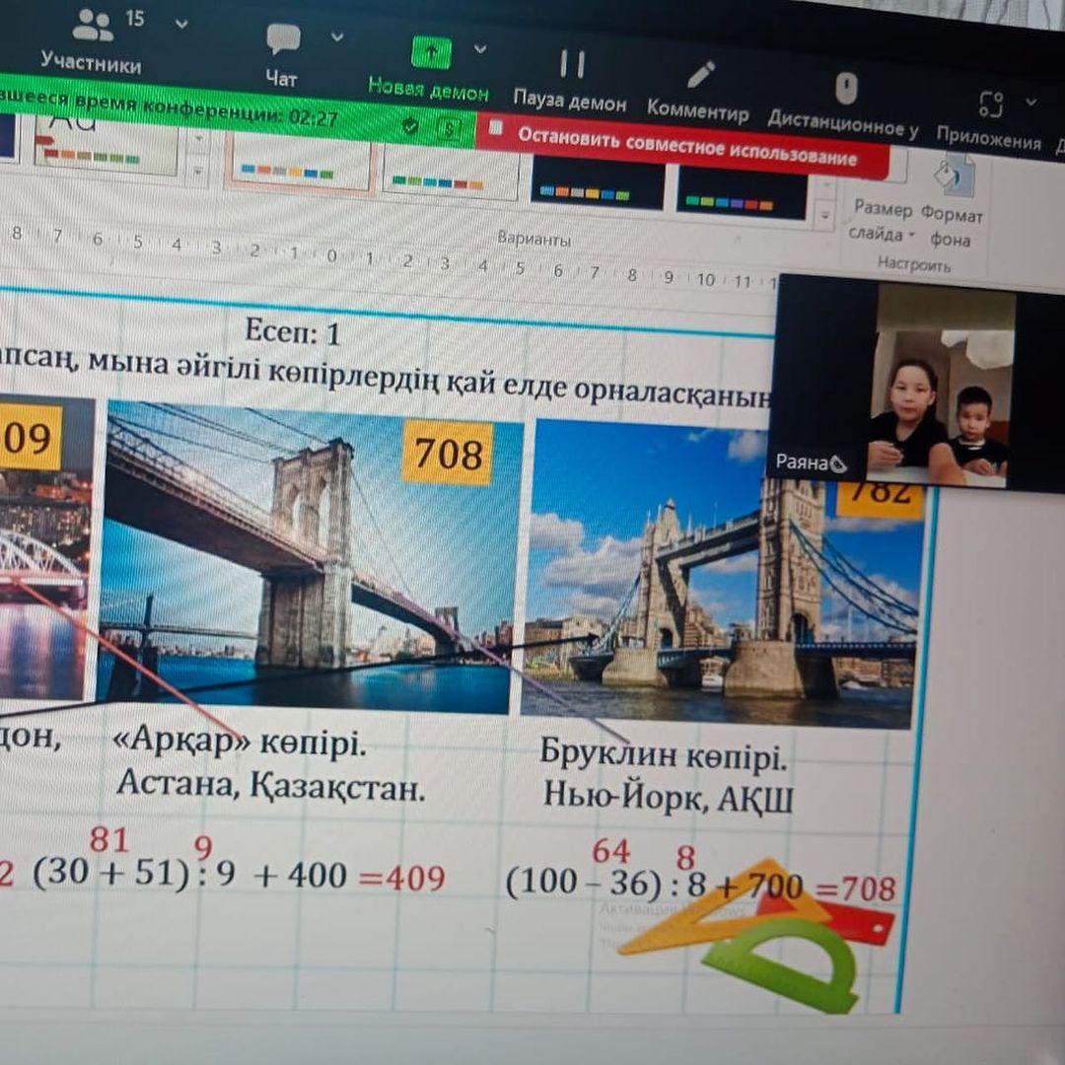
Task: Expand the chevron beside the Участники icon
Action: pos(181,24)
